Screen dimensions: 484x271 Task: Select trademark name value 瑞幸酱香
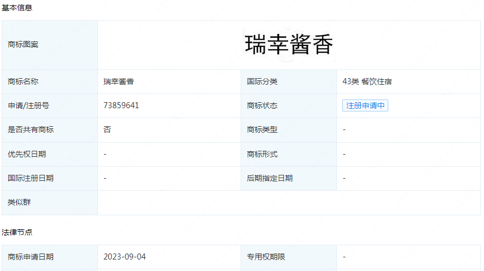(x=119, y=82)
